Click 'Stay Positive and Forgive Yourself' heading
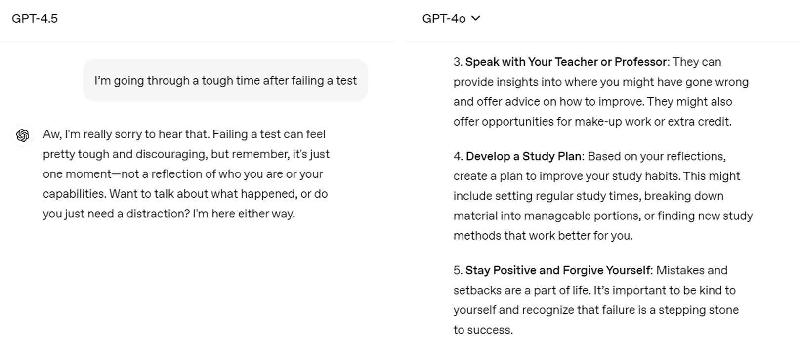The width and height of the screenshot is (799, 346). pyautogui.click(x=557, y=270)
